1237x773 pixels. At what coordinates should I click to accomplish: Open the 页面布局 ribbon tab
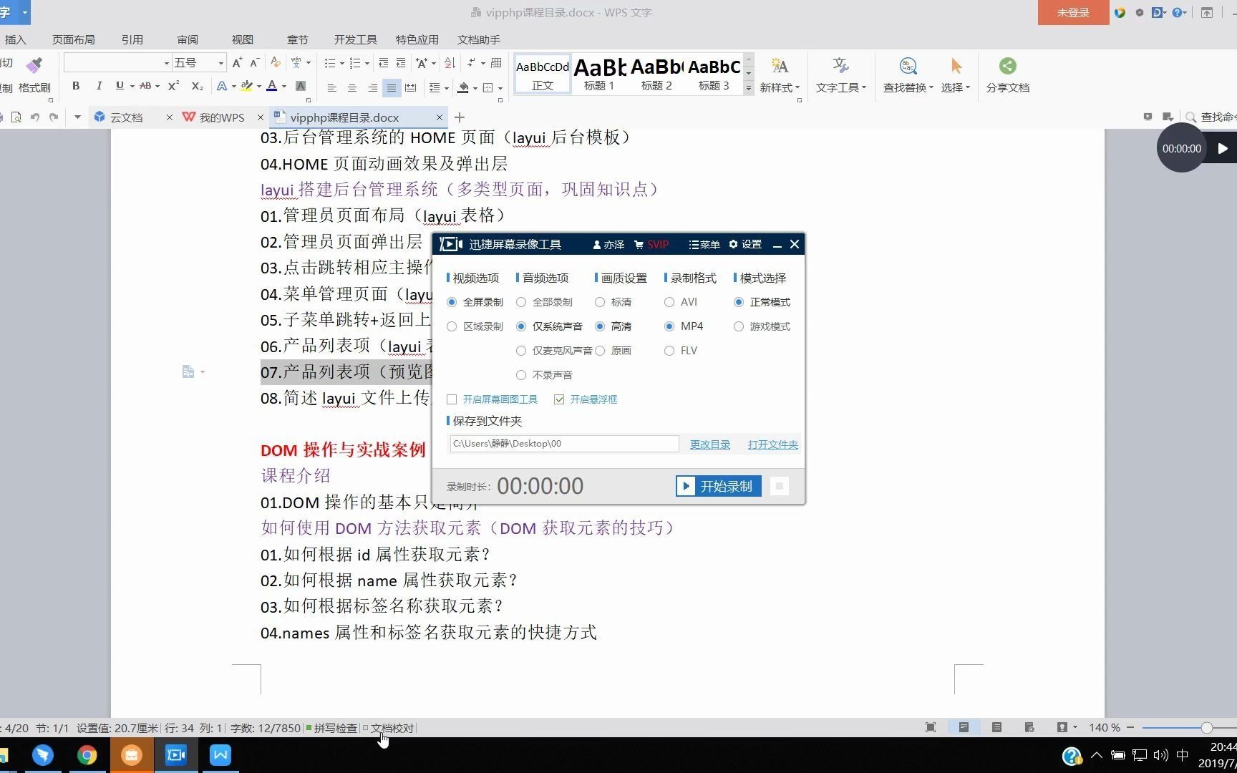pos(73,39)
